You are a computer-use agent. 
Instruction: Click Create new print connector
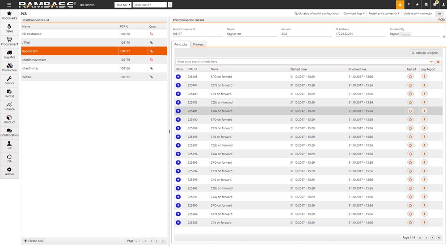coord(34,241)
